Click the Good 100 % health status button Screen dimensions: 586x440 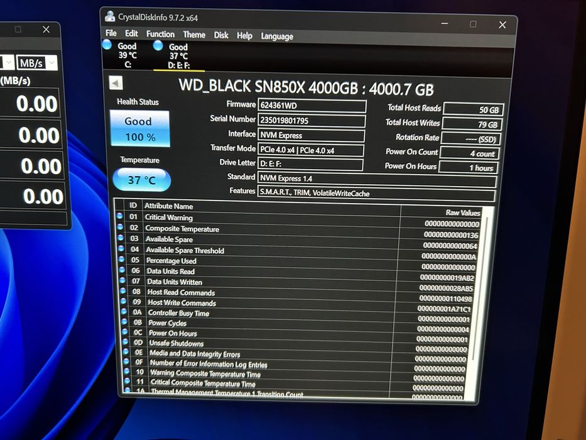(140, 129)
